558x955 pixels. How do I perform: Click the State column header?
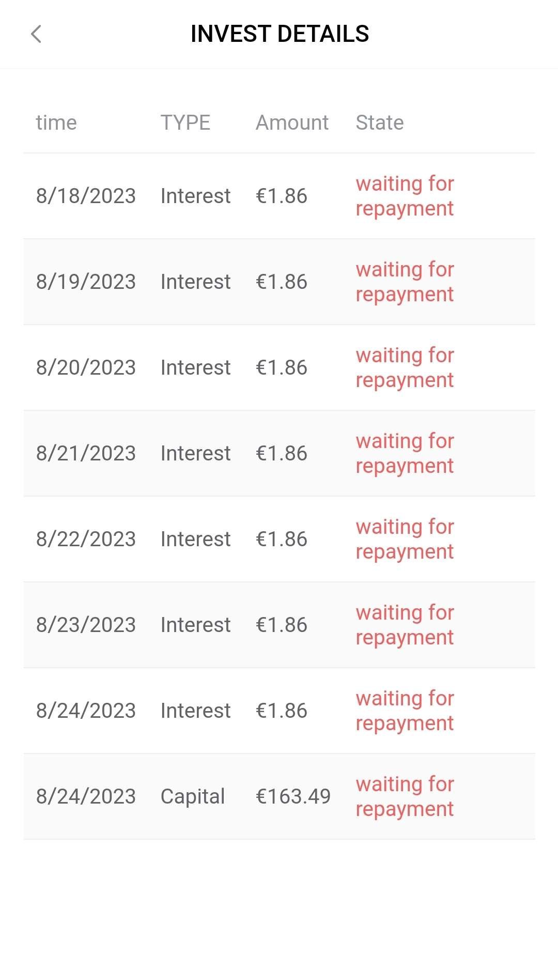click(x=380, y=122)
